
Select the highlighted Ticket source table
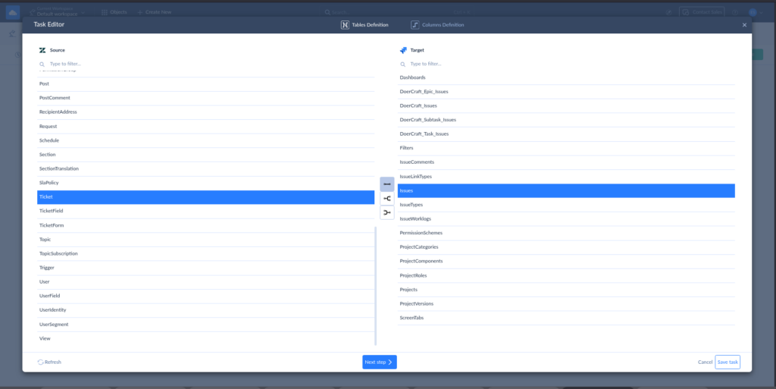[206, 197]
